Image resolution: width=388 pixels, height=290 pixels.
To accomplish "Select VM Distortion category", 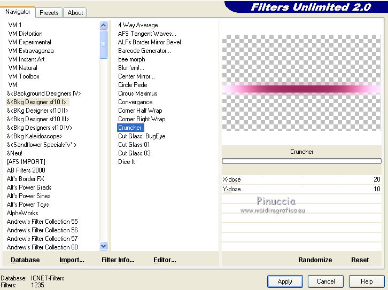I will (25, 34).
